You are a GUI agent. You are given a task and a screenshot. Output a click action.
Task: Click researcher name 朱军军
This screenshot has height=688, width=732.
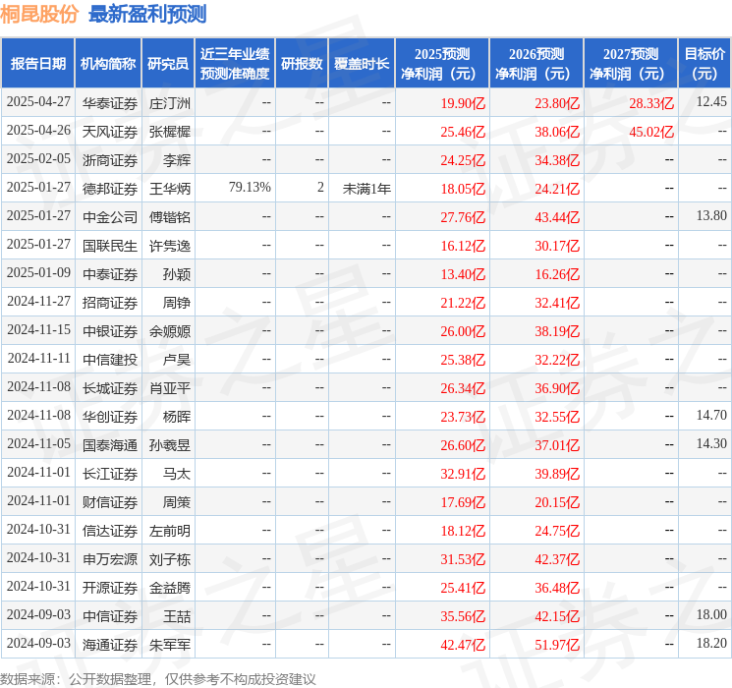(x=170, y=644)
